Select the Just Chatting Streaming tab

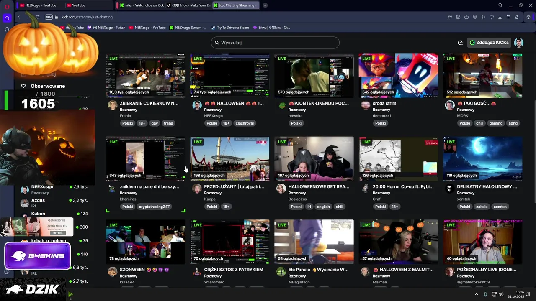click(x=236, y=5)
